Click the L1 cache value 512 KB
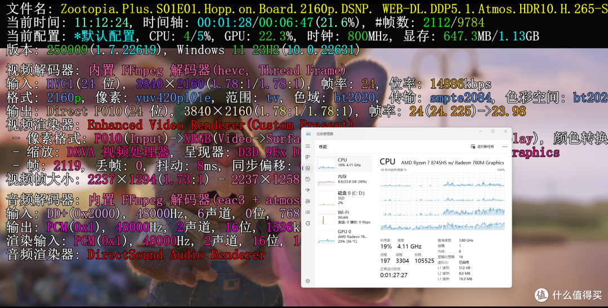Image resolution: width=608 pixels, height=308 pixels. point(464,268)
